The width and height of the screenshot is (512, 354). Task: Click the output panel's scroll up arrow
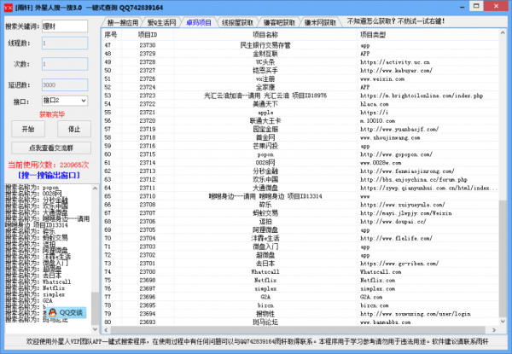click(95, 189)
